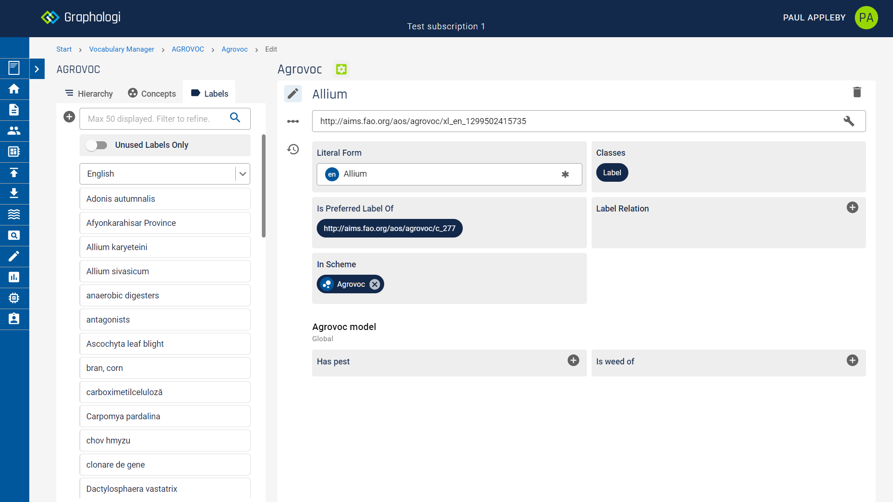Select label Adonis autumnalis
Viewport: 893px width, 502px height.
click(165, 199)
